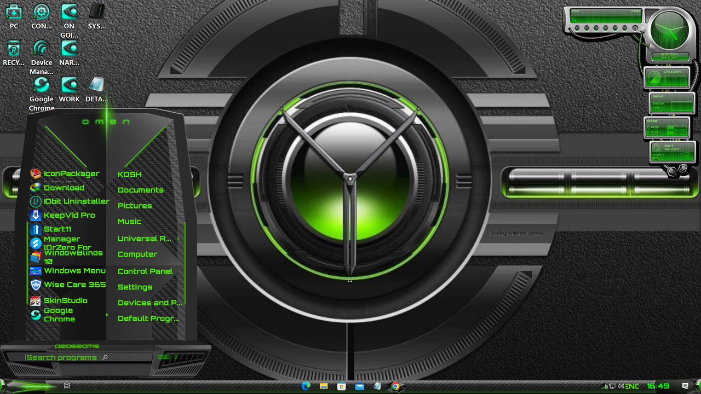Open the PC desktop icon
The height and width of the screenshot is (394, 701).
pos(14,16)
